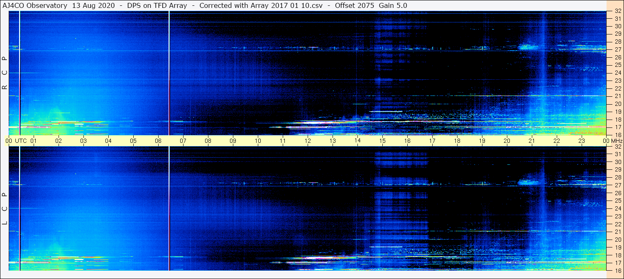Click the MHz unit label beside the time axis

pyautogui.click(x=616, y=141)
